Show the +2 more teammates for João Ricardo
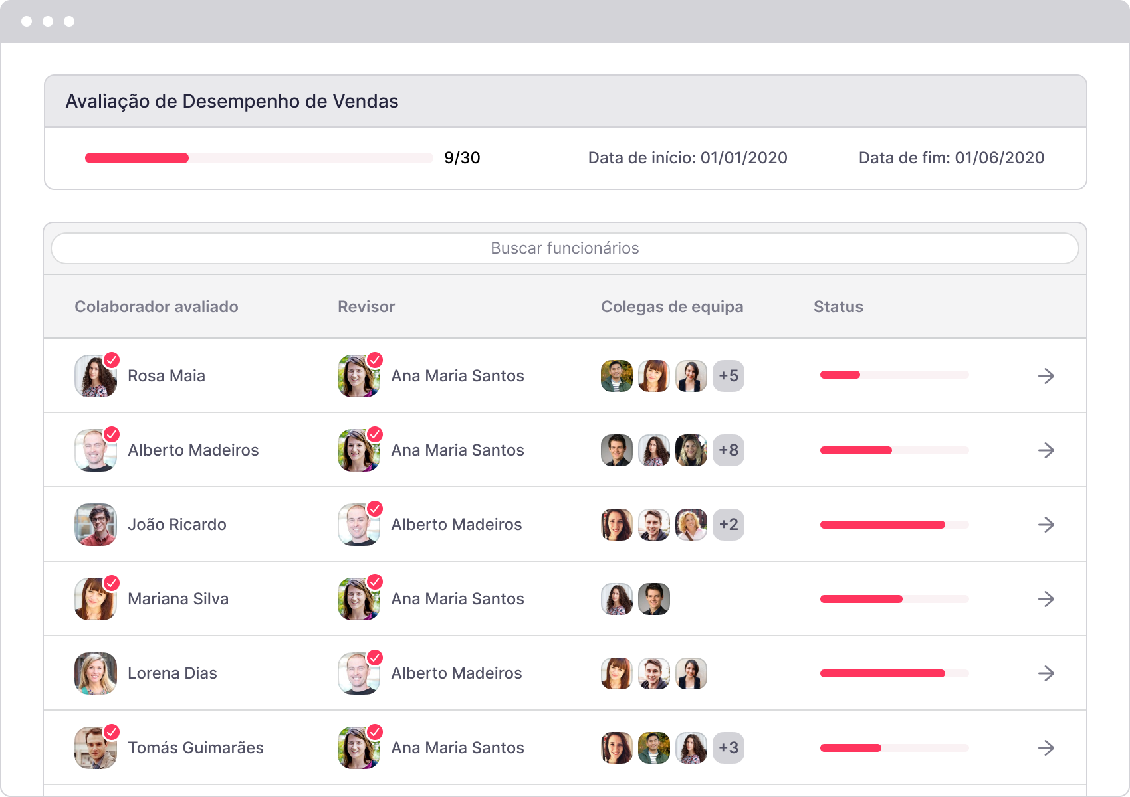Screen dimensions: 1130x797 (729, 525)
